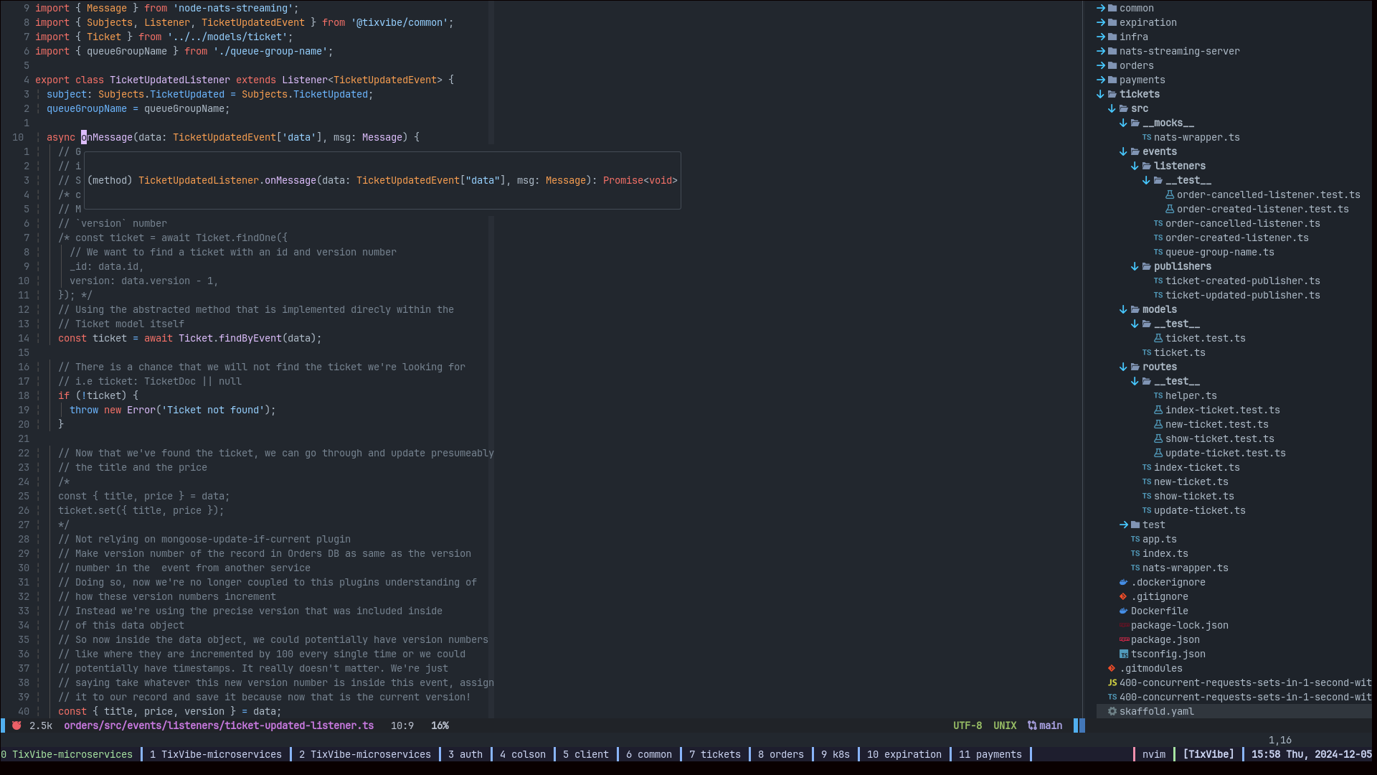This screenshot has height=775, width=1377.
Task: Click the git branch icon near main
Action: click(1032, 725)
